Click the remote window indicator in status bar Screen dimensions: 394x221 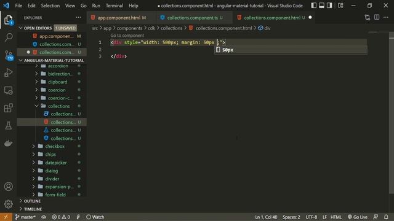6,217
